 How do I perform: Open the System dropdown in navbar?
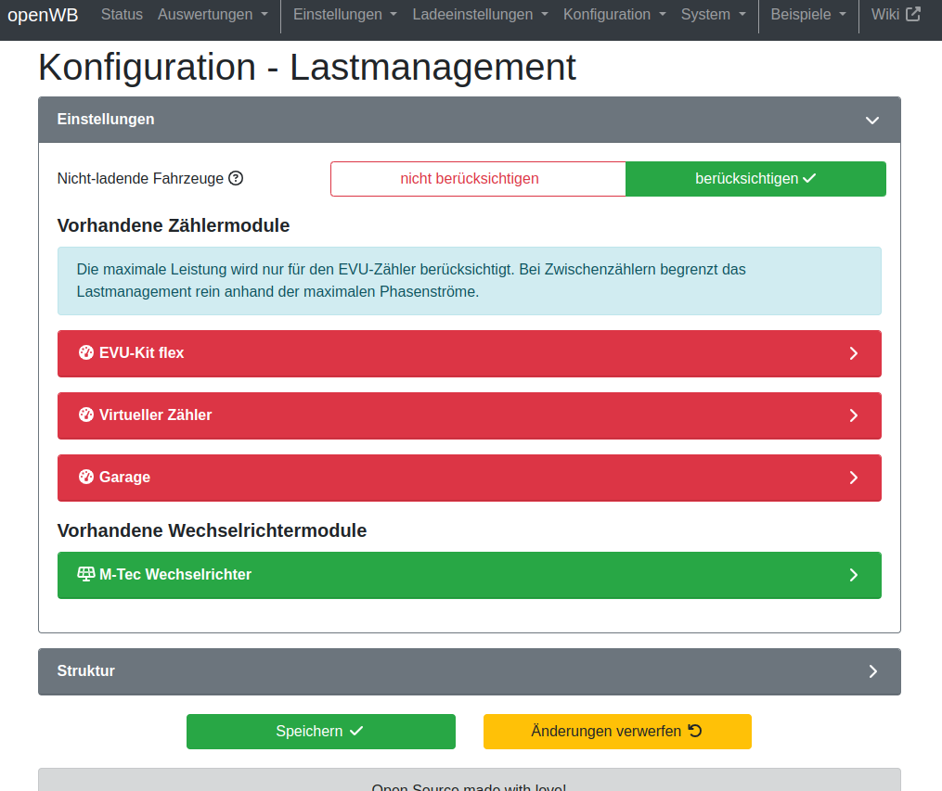713,15
